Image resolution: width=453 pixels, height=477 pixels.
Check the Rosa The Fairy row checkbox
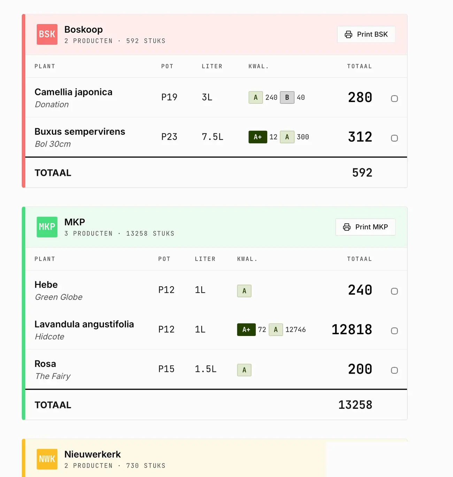click(394, 370)
